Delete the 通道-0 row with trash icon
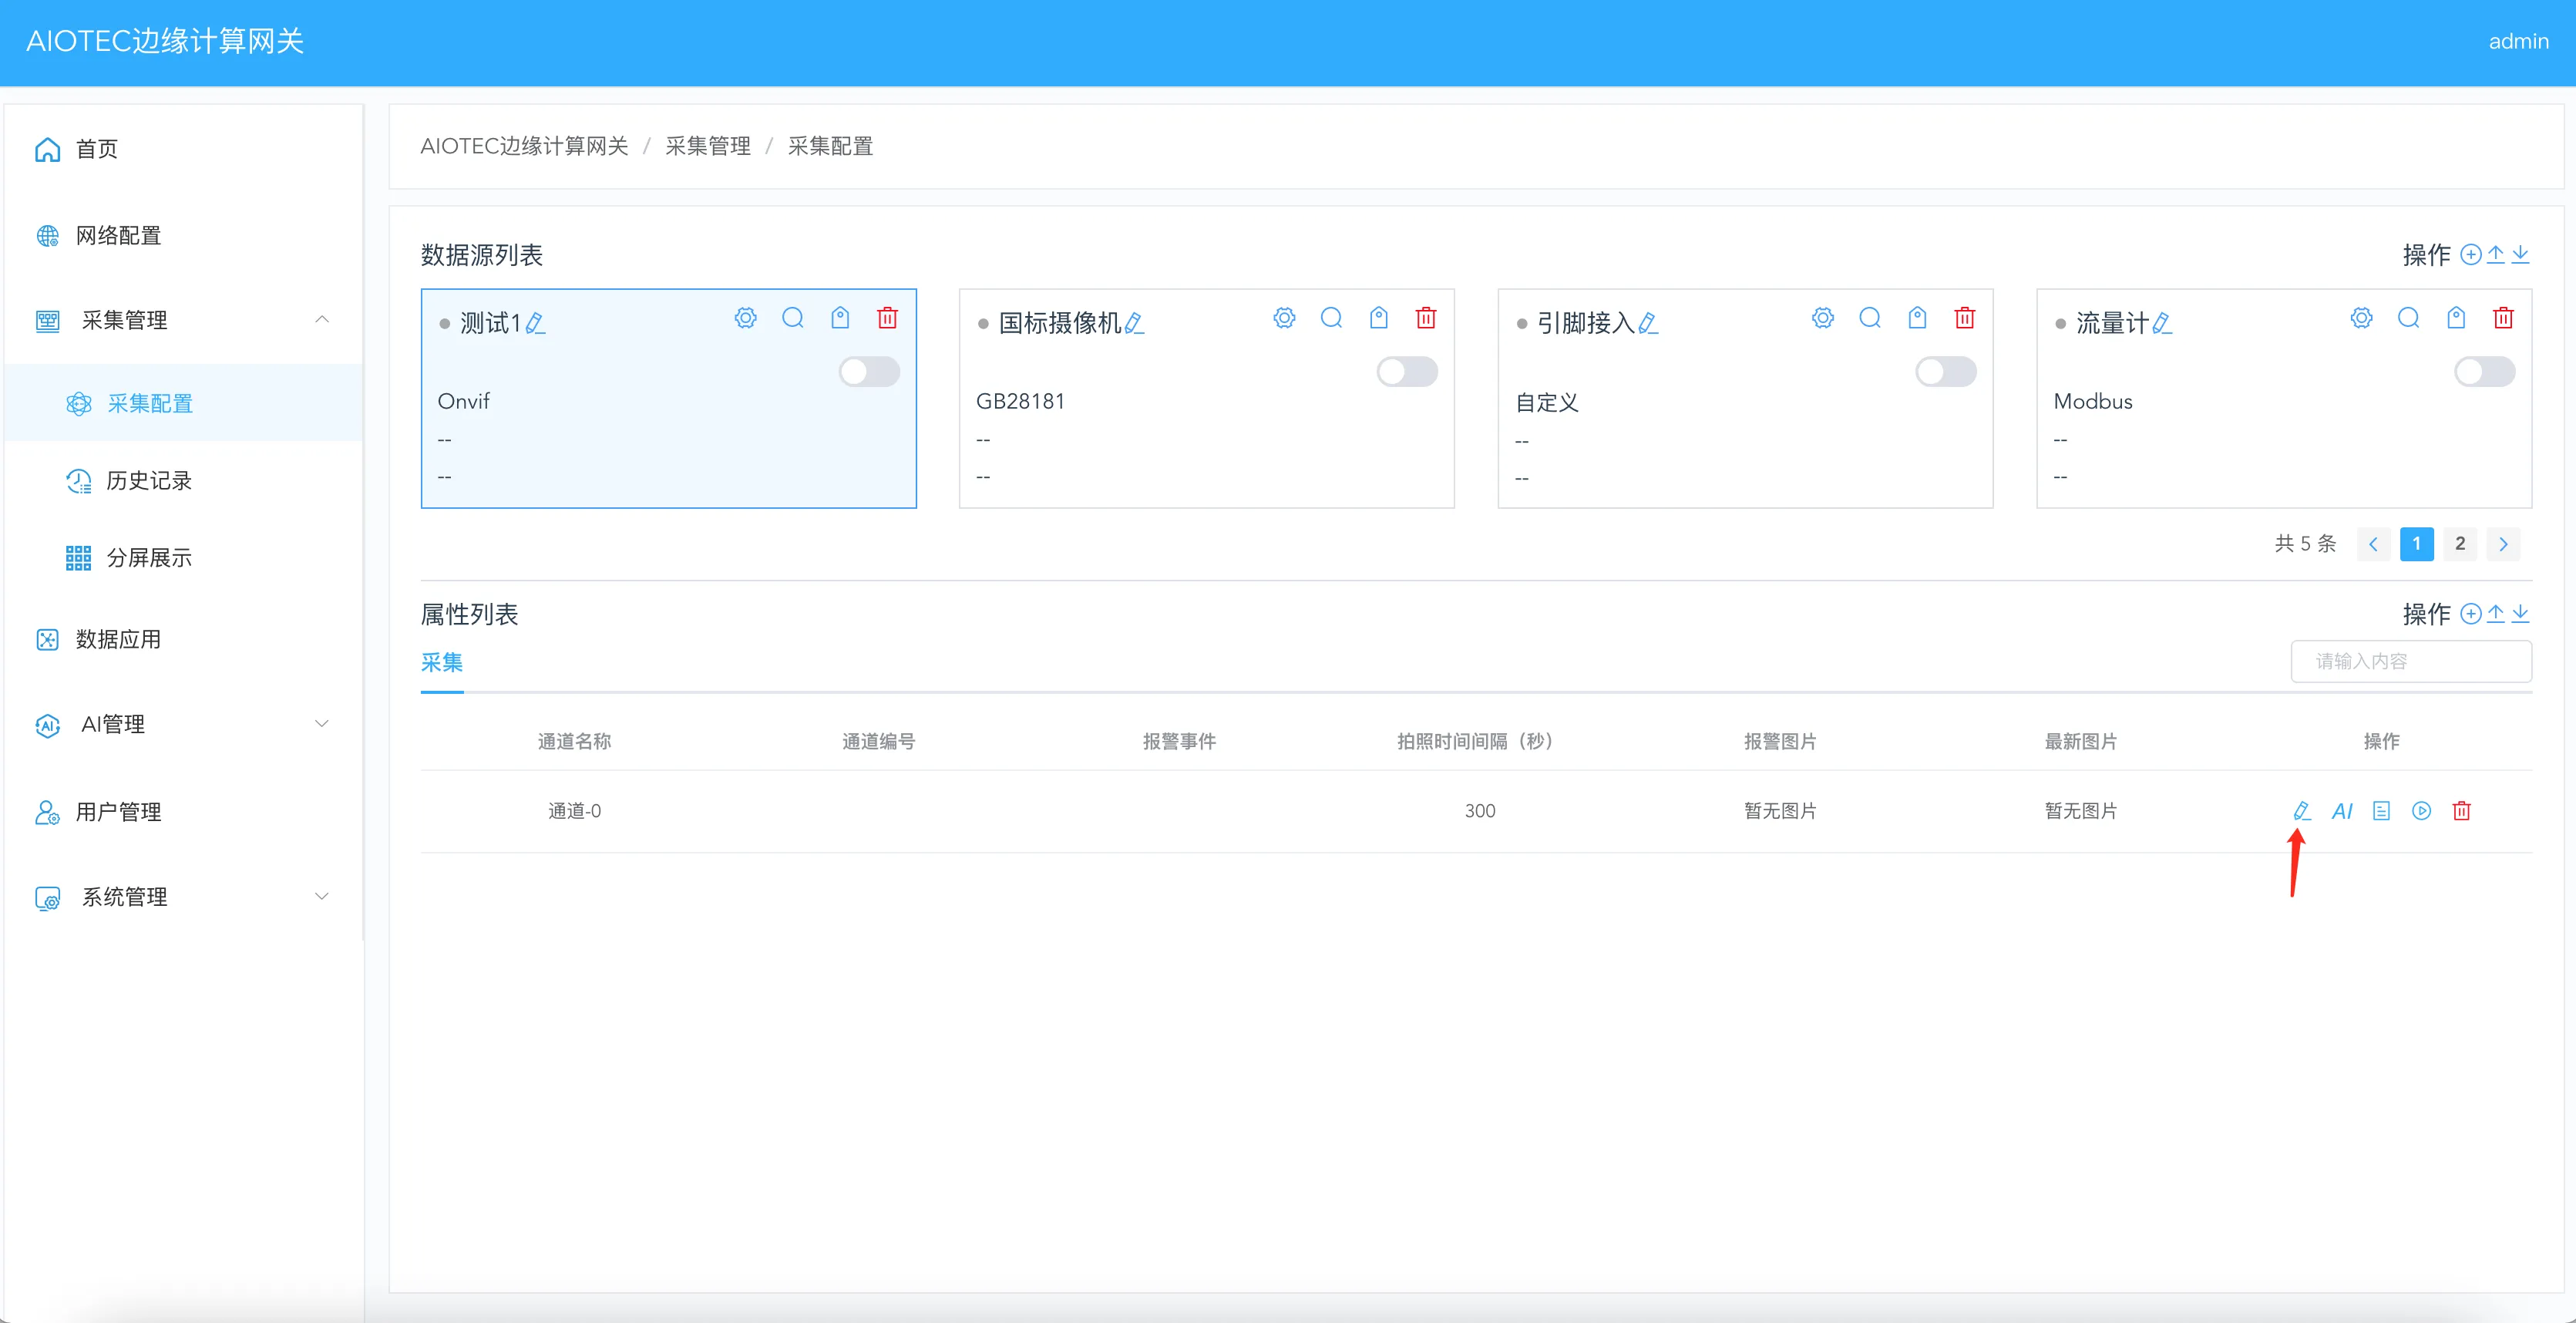The image size is (2576, 1323). click(x=2461, y=811)
